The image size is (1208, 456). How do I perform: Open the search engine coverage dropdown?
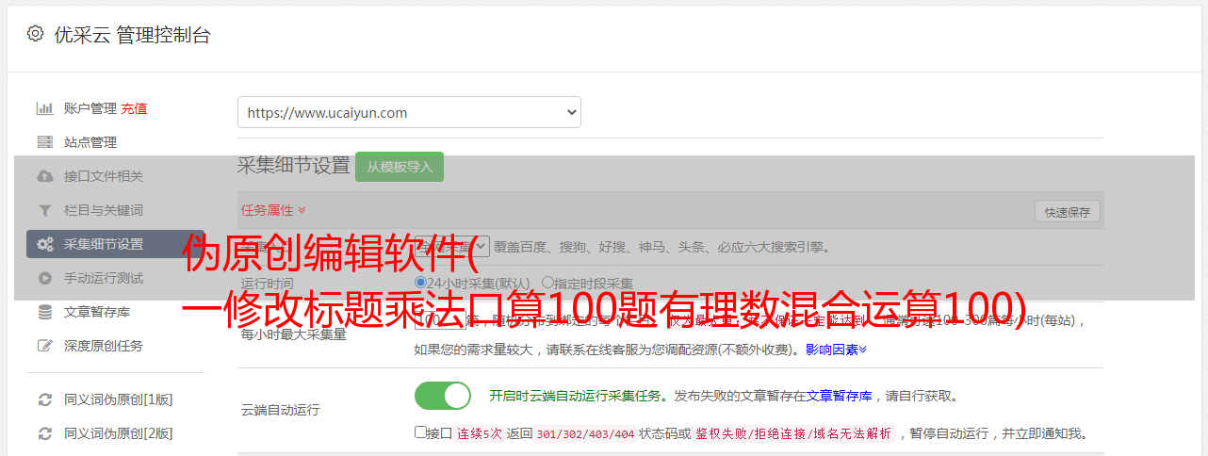click(x=452, y=247)
